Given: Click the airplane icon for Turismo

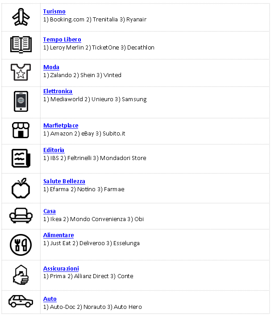Looking at the screenshot, I should [21, 17].
